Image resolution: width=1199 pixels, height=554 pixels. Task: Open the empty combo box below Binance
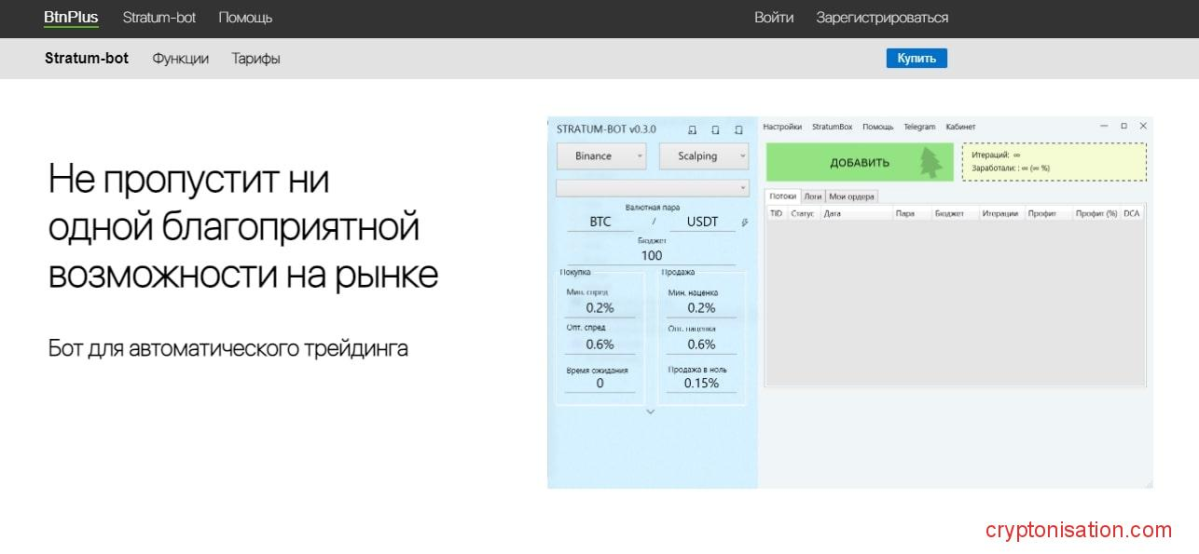[653, 188]
